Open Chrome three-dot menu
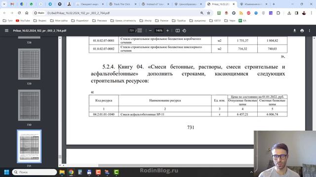 point(312,13)
